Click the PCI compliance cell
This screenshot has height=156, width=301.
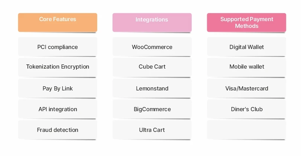pyautogui.click(x=58, y=47)
